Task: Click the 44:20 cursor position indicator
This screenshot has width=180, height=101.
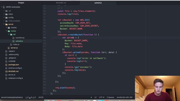Action: [x=41, y=97]
